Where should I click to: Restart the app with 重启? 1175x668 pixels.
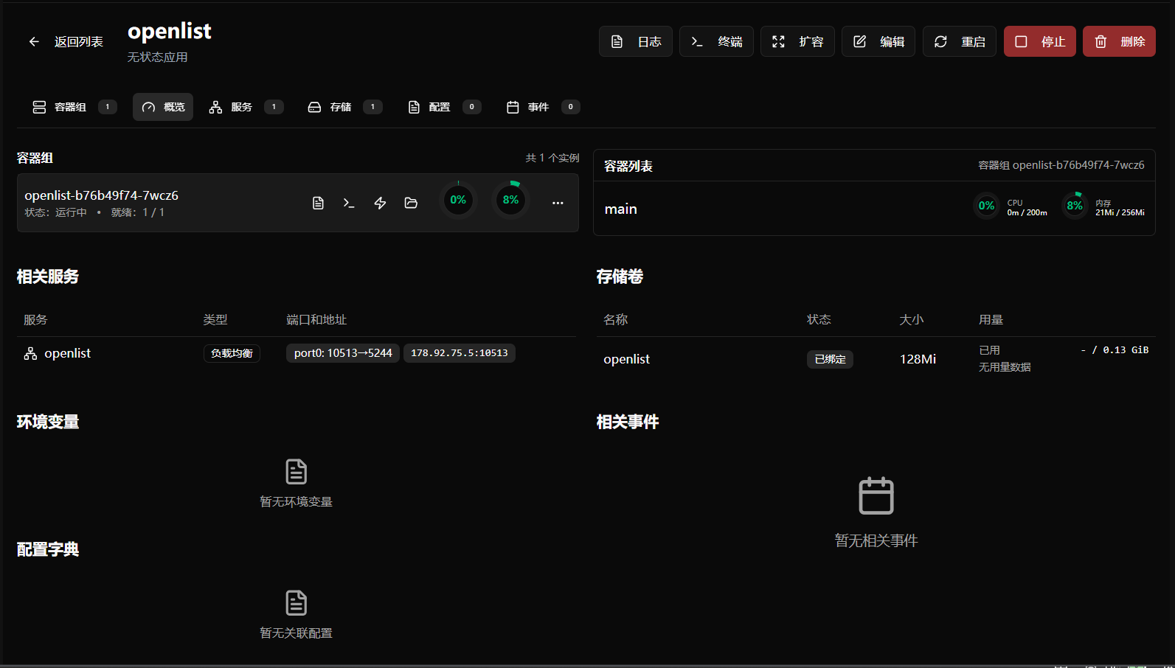click(960, 41)
